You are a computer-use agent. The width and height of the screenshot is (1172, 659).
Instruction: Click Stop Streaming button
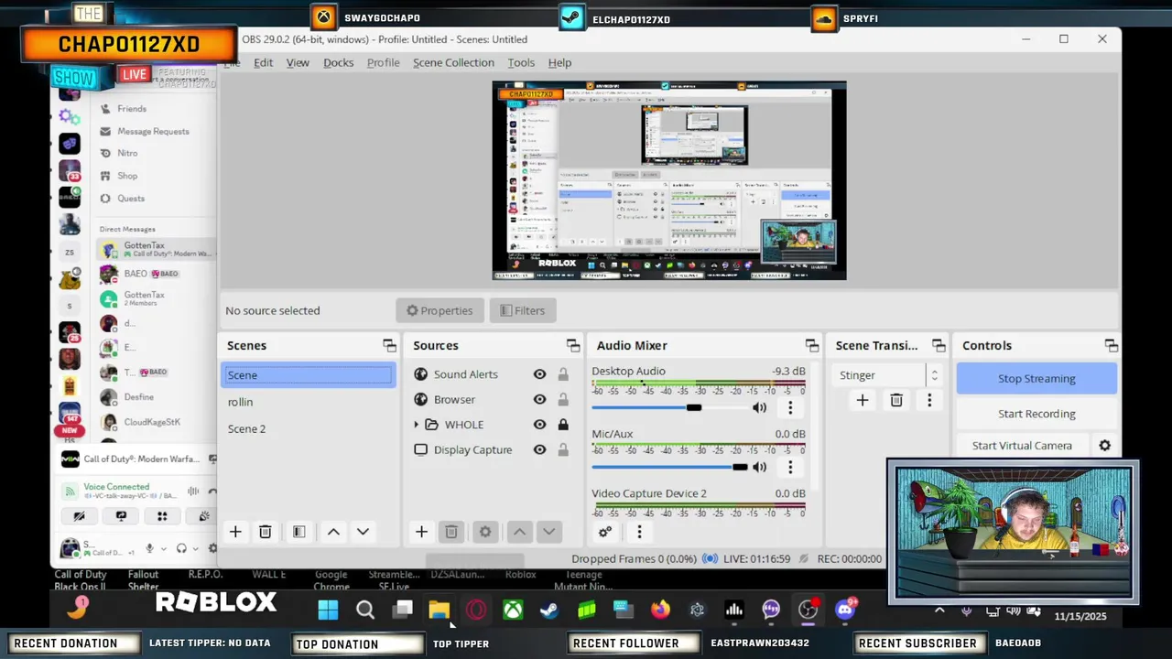[1036, 379]
